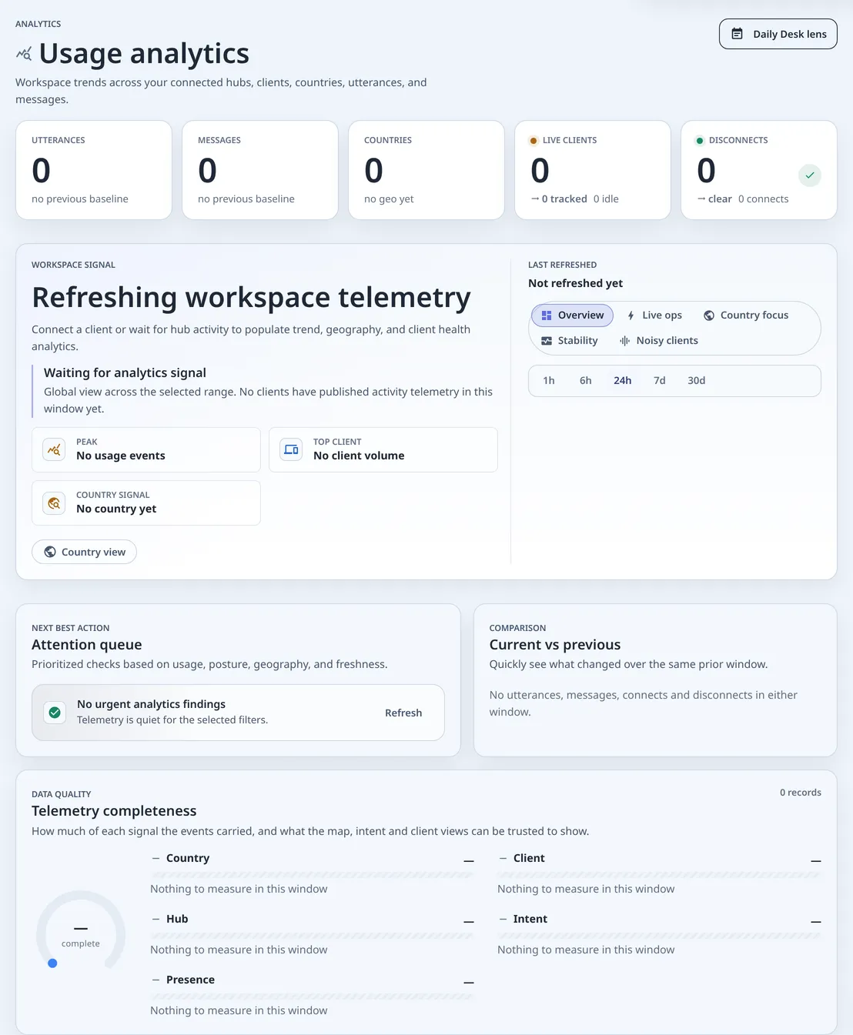Click the Live ops lightning bolt icon

[x=631, y=316]
